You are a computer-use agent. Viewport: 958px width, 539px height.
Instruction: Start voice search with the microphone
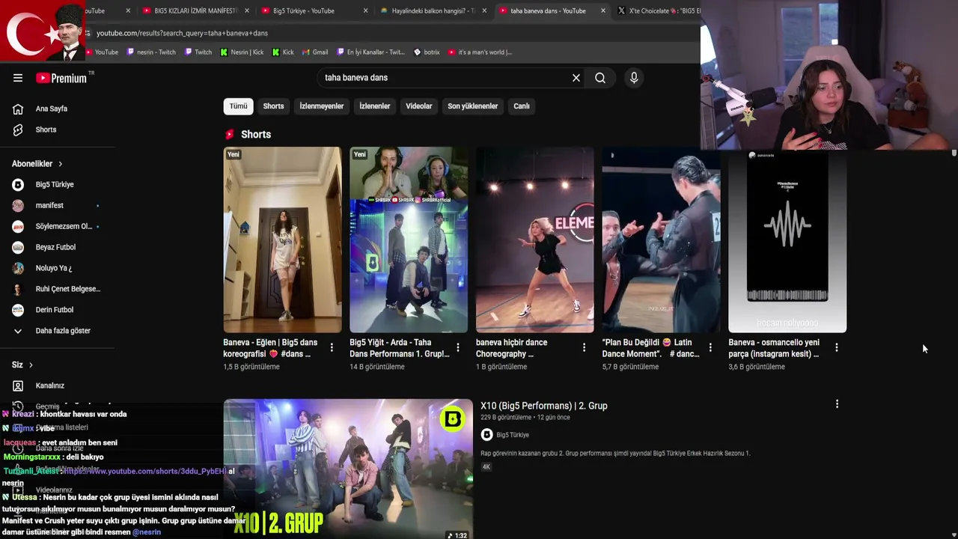click(x=634, y=78)
